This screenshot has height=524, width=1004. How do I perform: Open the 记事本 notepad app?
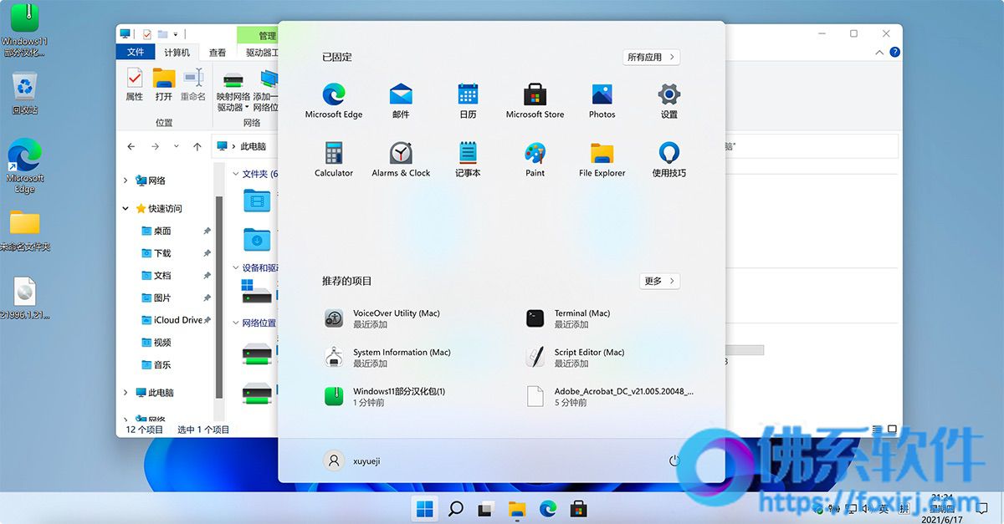click(x=468, y=159)
